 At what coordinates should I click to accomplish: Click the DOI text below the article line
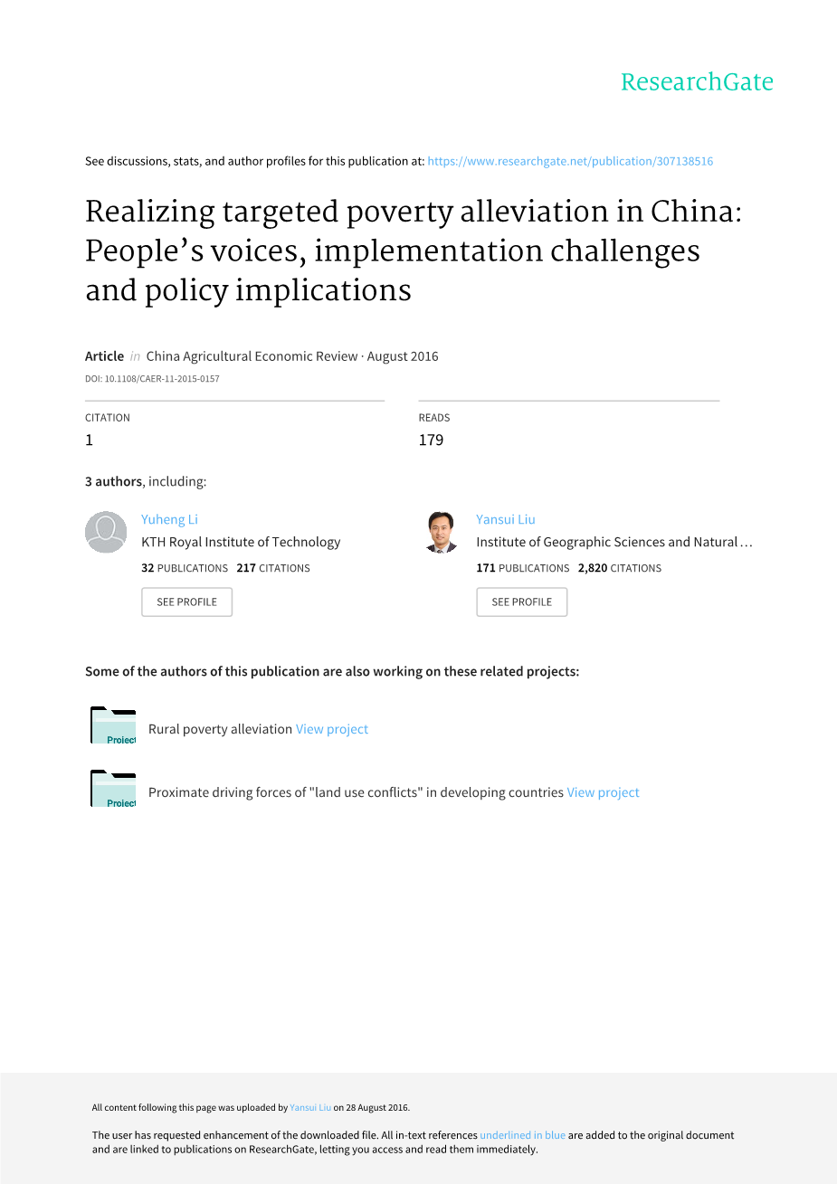click(152, 379)
